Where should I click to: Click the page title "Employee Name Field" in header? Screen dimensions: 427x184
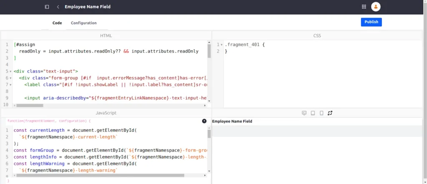point(88,7)
